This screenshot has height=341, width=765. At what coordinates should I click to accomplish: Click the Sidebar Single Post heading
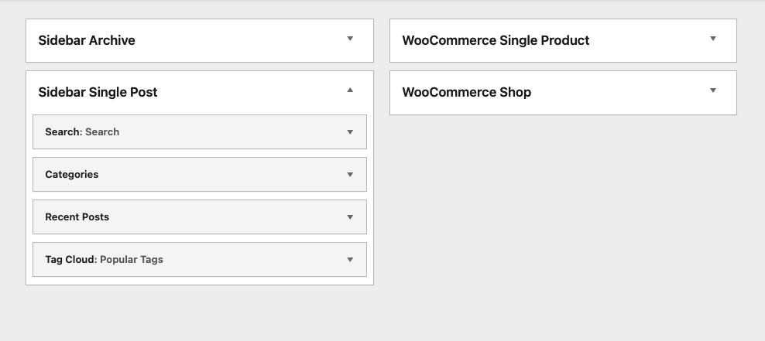[x=98, y=92]
